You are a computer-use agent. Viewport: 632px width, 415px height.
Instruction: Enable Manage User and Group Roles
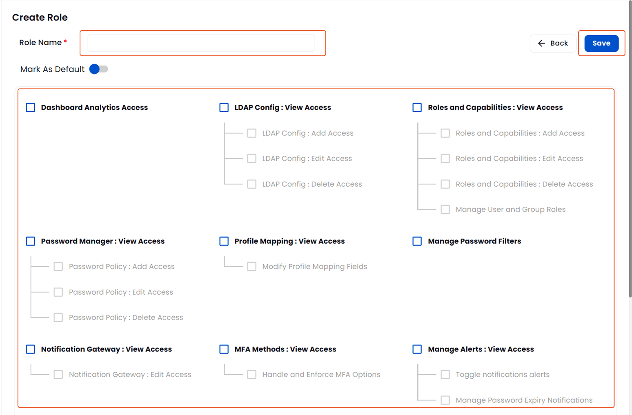[445, 209]
